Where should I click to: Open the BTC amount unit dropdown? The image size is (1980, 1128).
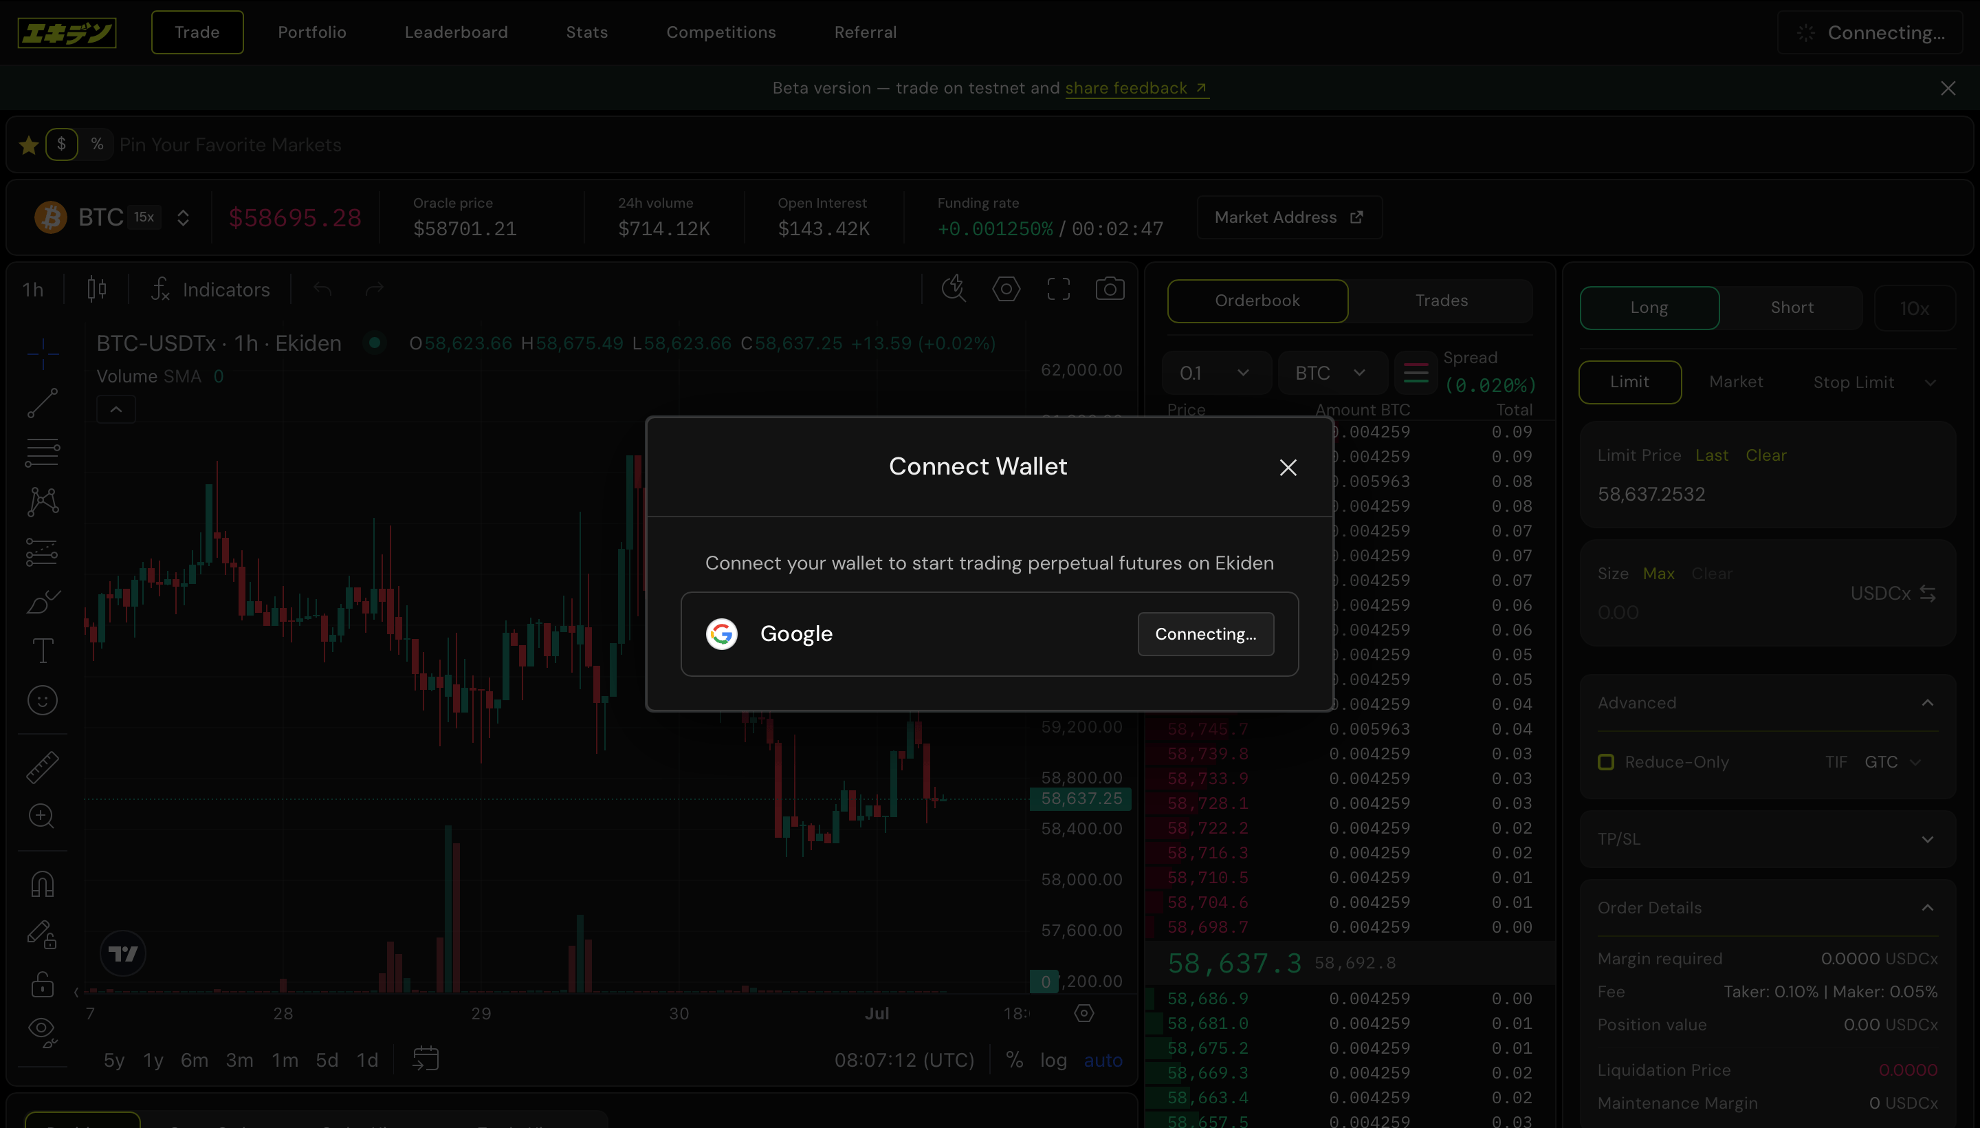[1332, 373]
